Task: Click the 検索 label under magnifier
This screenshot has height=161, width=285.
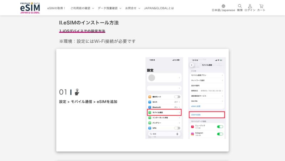Action: click(240, 10)
